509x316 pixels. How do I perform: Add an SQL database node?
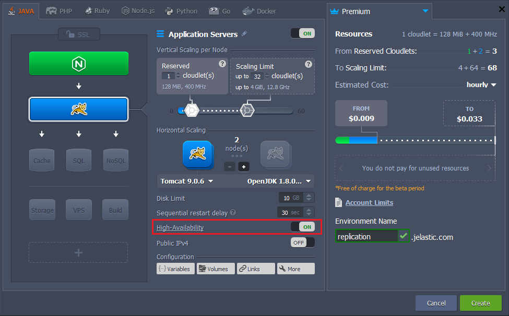coord(79,160)
